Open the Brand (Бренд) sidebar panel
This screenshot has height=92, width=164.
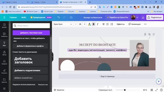point(4,53)
